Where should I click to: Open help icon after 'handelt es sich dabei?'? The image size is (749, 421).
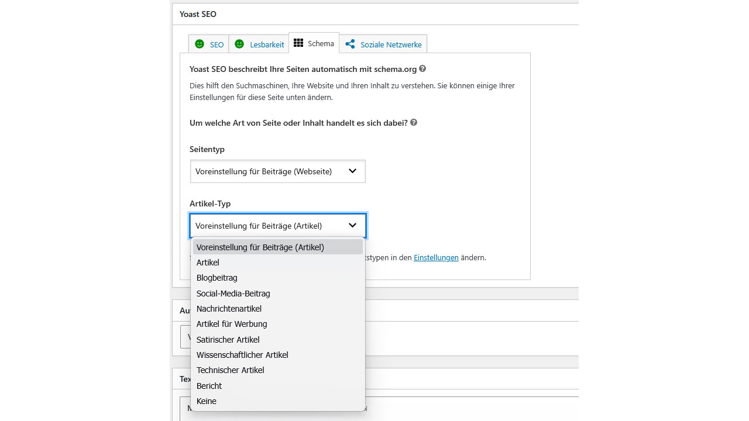[414, 123]
